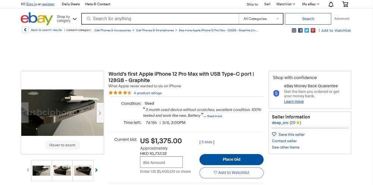Share listing on Twitter icon
The image size is (373, 185).
(x=307, y=31)
